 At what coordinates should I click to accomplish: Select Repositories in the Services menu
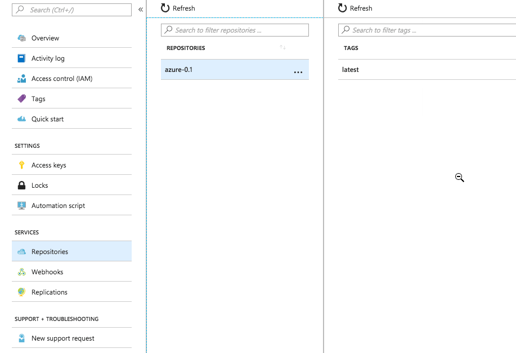coord(71,251)
